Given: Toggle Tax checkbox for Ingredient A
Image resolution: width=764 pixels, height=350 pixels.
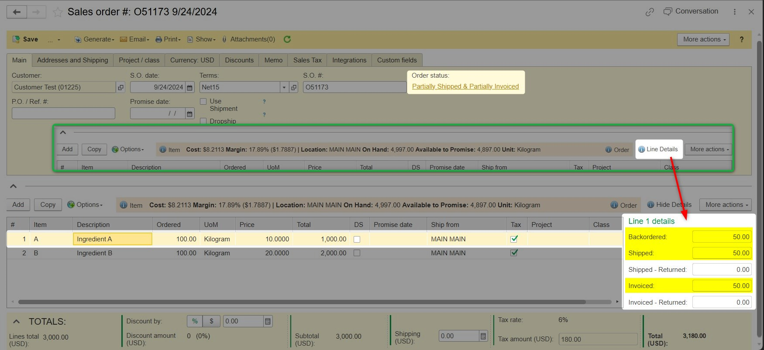Looking at the screenshot, I should click(514, 239).
